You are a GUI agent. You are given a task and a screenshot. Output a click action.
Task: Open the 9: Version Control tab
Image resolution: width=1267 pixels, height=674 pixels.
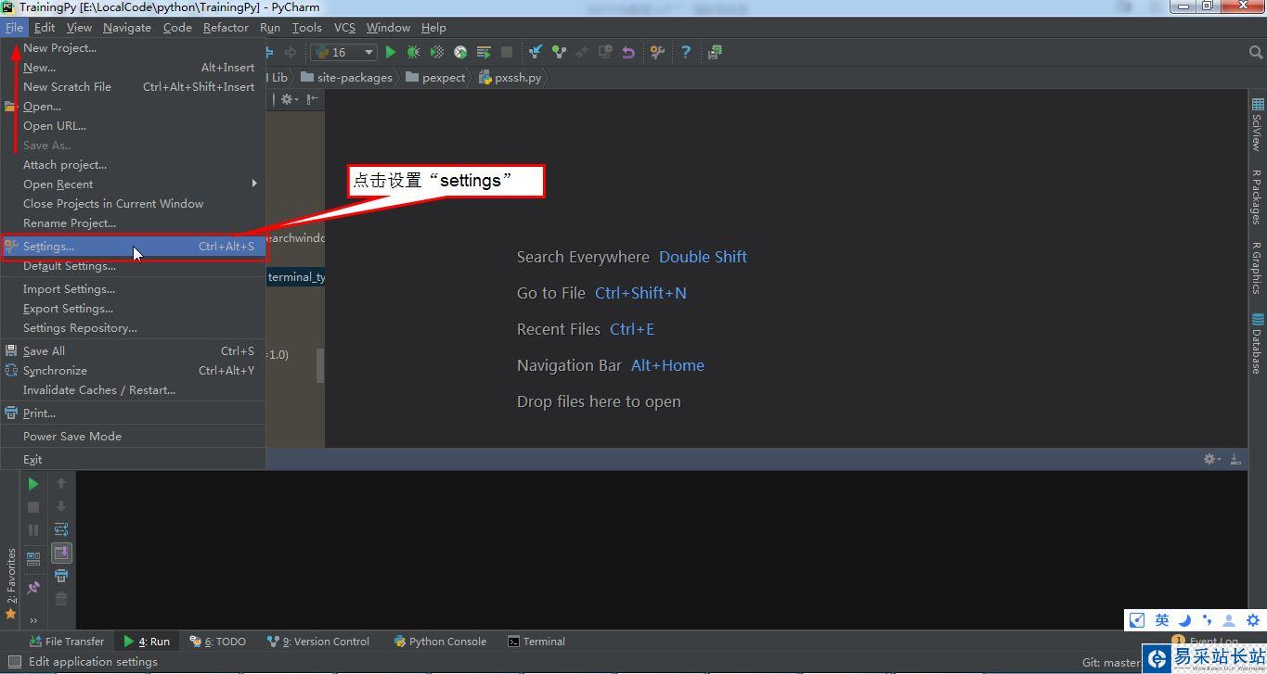[318, 642]
